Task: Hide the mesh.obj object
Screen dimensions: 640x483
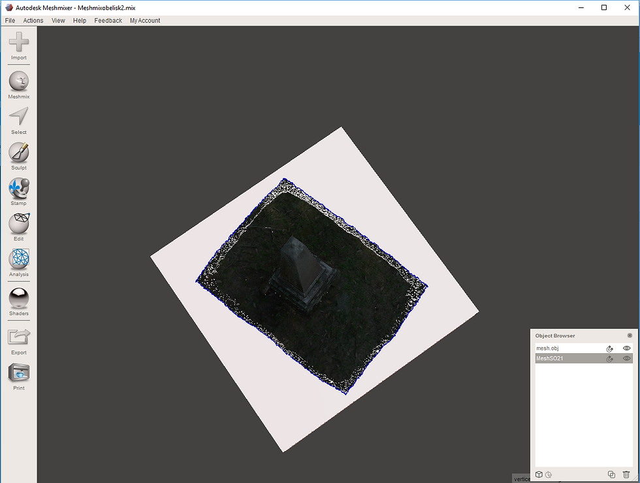Action: (x=627, y=349)
